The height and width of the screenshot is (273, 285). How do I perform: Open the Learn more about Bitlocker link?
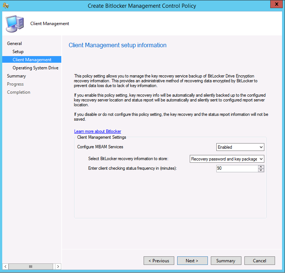tap(97, 131)
